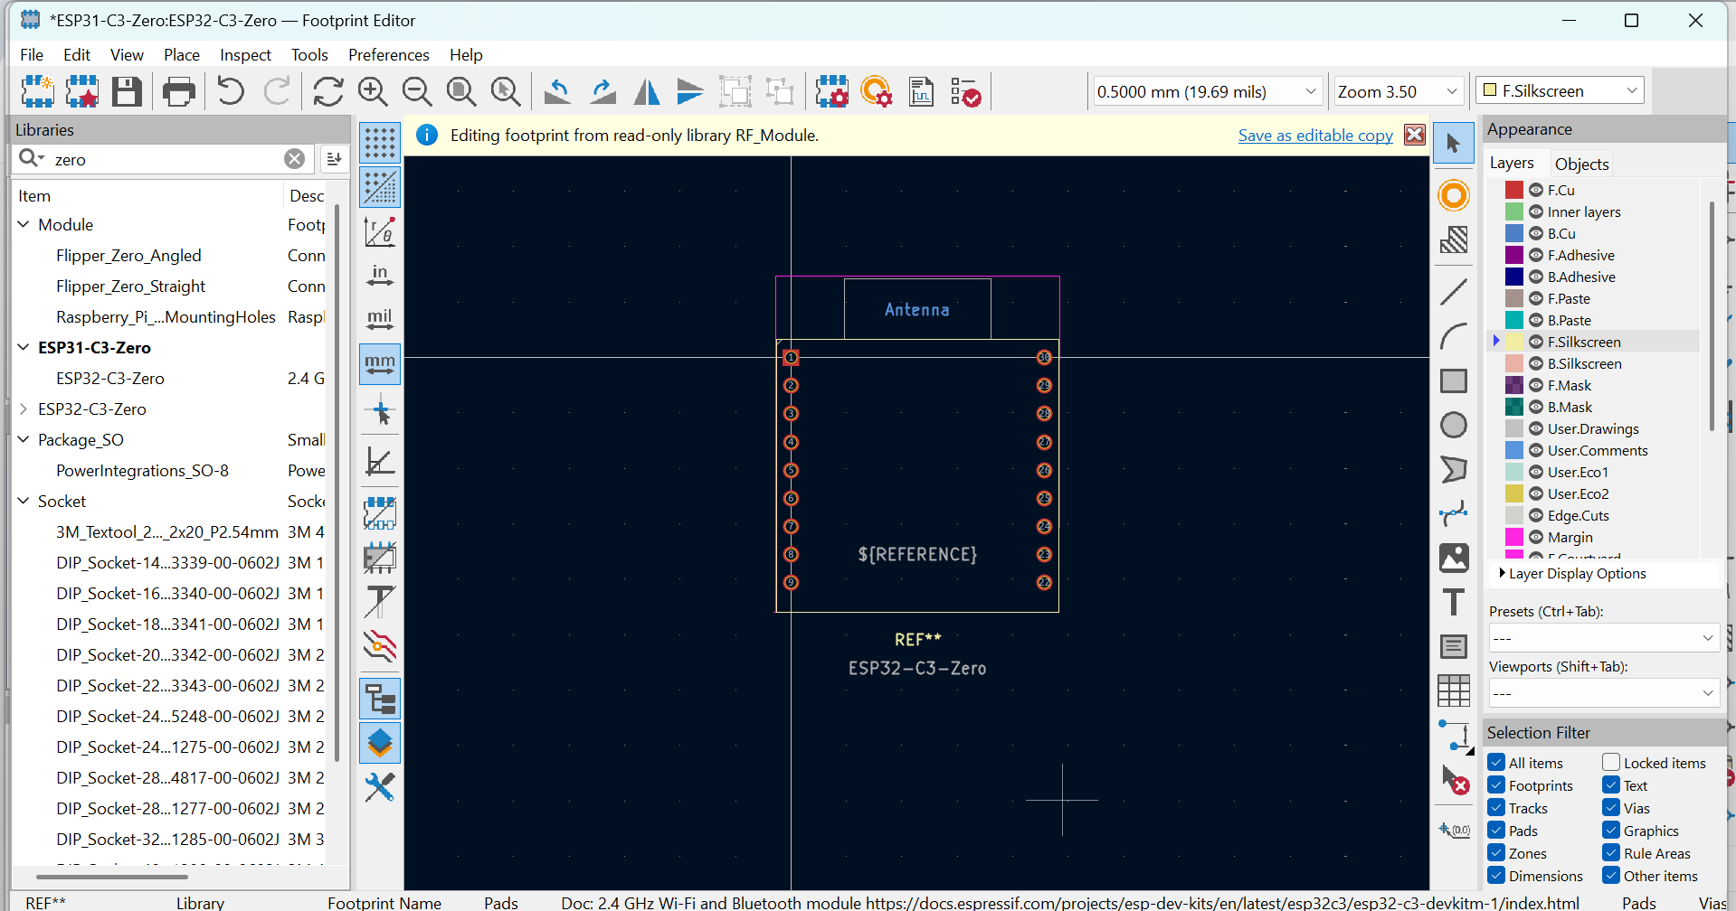
Task: Uncheck the Footprints selection filter
Action: pyautogui.click(x=1497, y=785)
